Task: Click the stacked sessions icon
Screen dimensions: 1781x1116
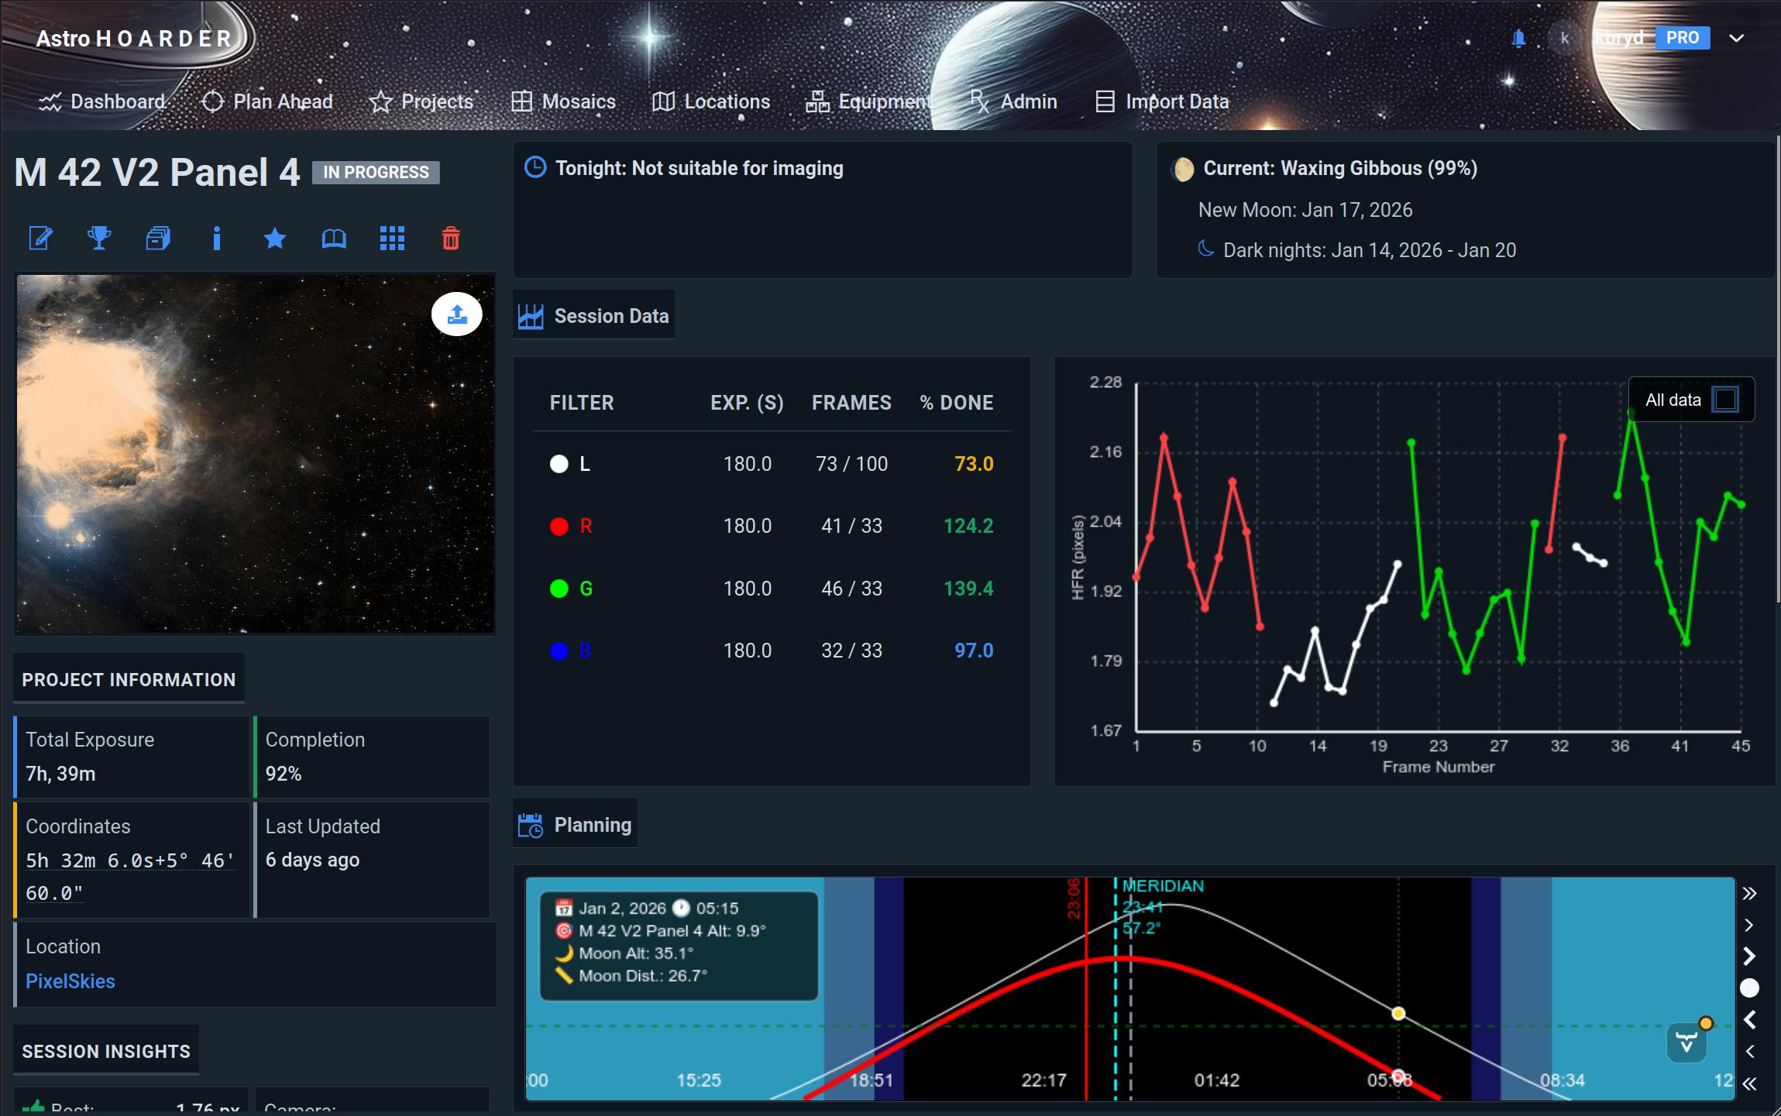Action: [x=158, y=238]
